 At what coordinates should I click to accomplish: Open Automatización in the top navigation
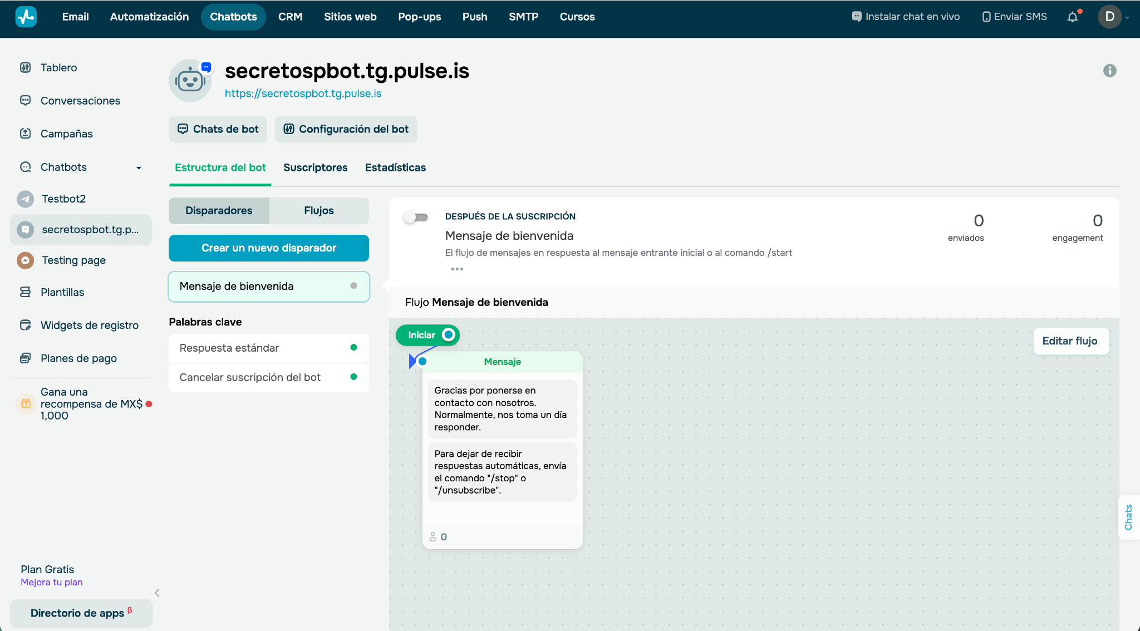pos(149,17)
